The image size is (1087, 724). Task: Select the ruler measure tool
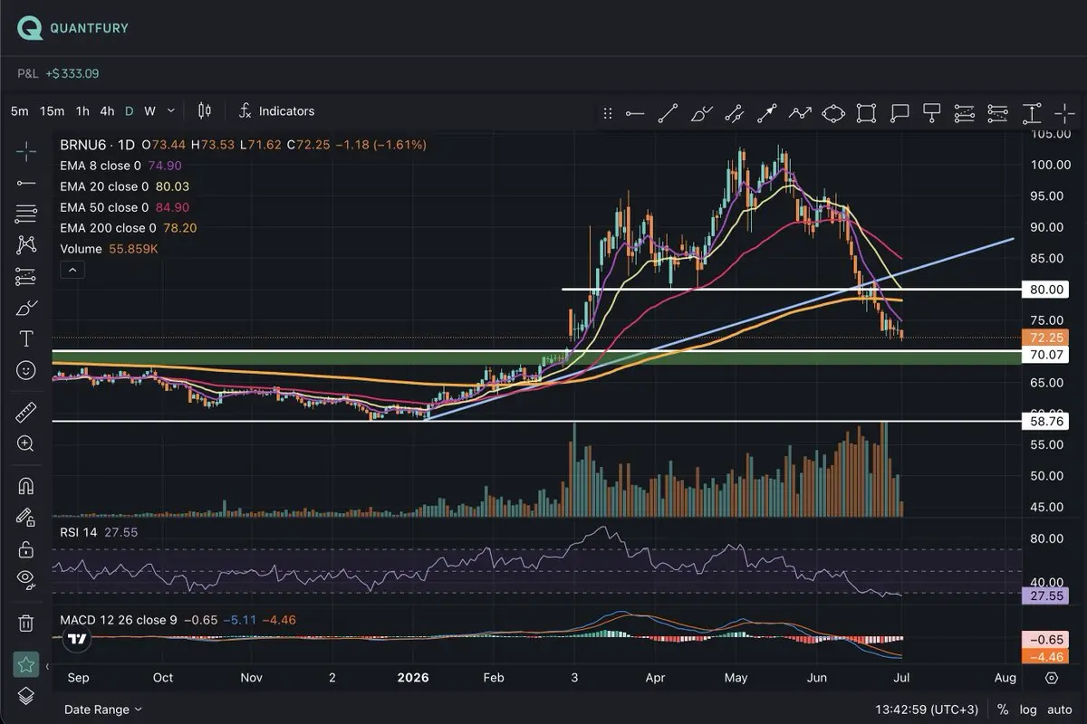coord(26,414)
